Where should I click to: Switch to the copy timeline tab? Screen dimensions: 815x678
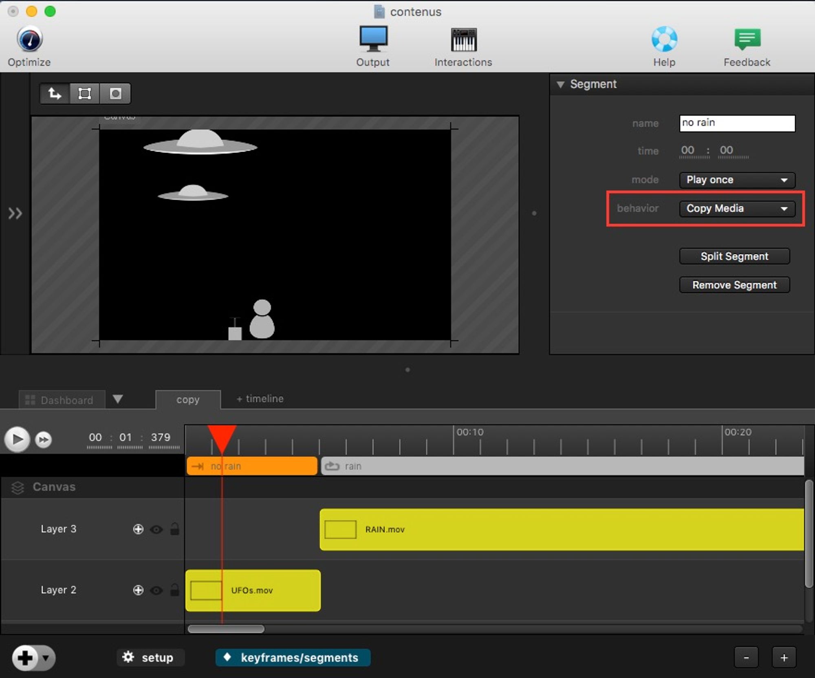point(188,399)
